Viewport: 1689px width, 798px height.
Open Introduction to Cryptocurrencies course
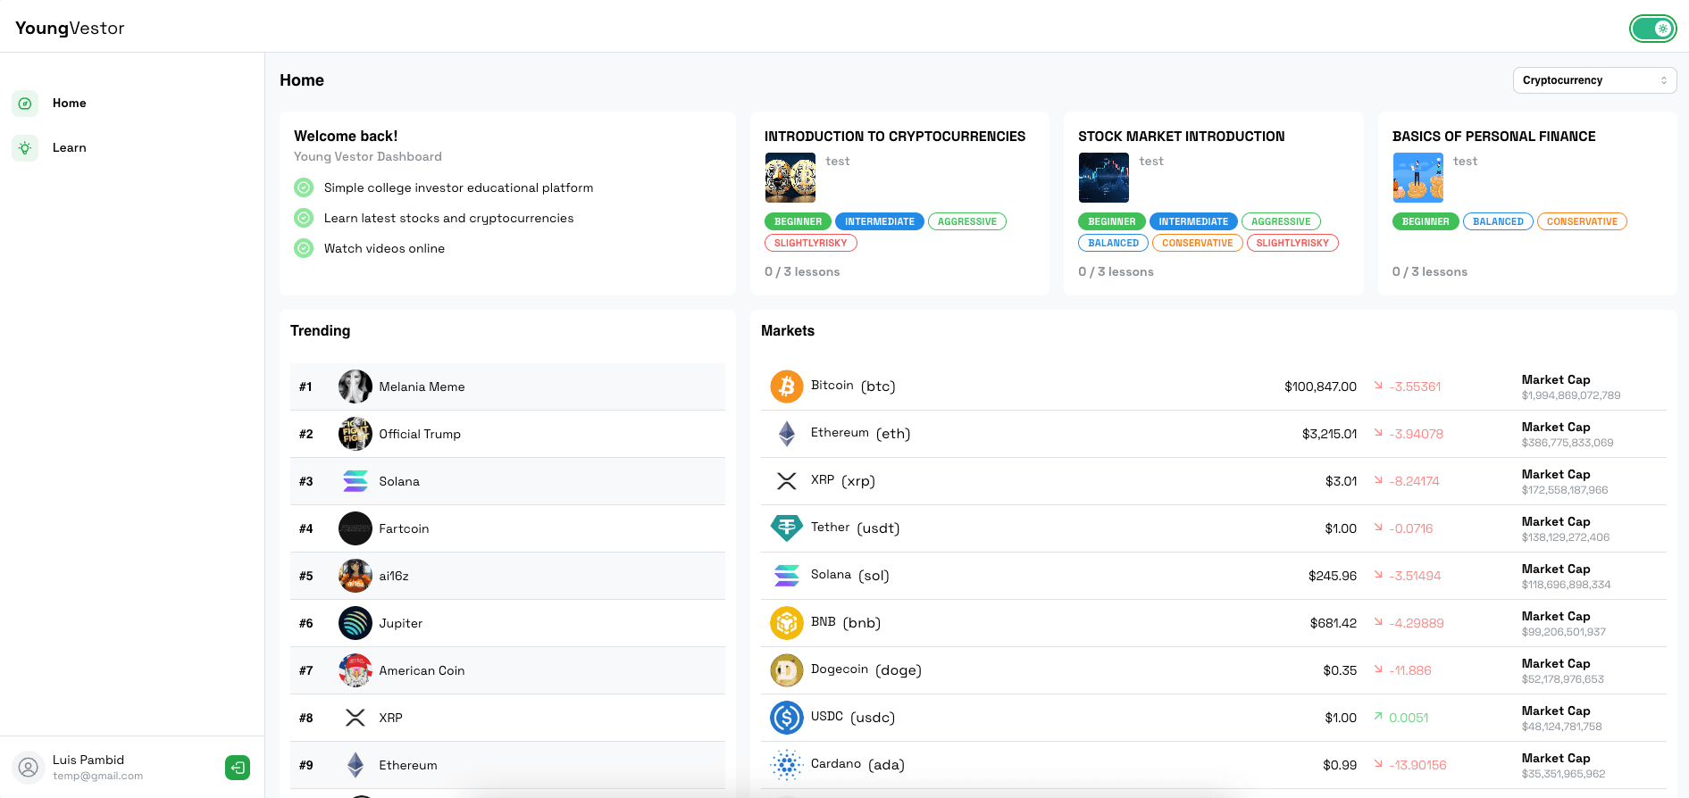pos(894,137)
